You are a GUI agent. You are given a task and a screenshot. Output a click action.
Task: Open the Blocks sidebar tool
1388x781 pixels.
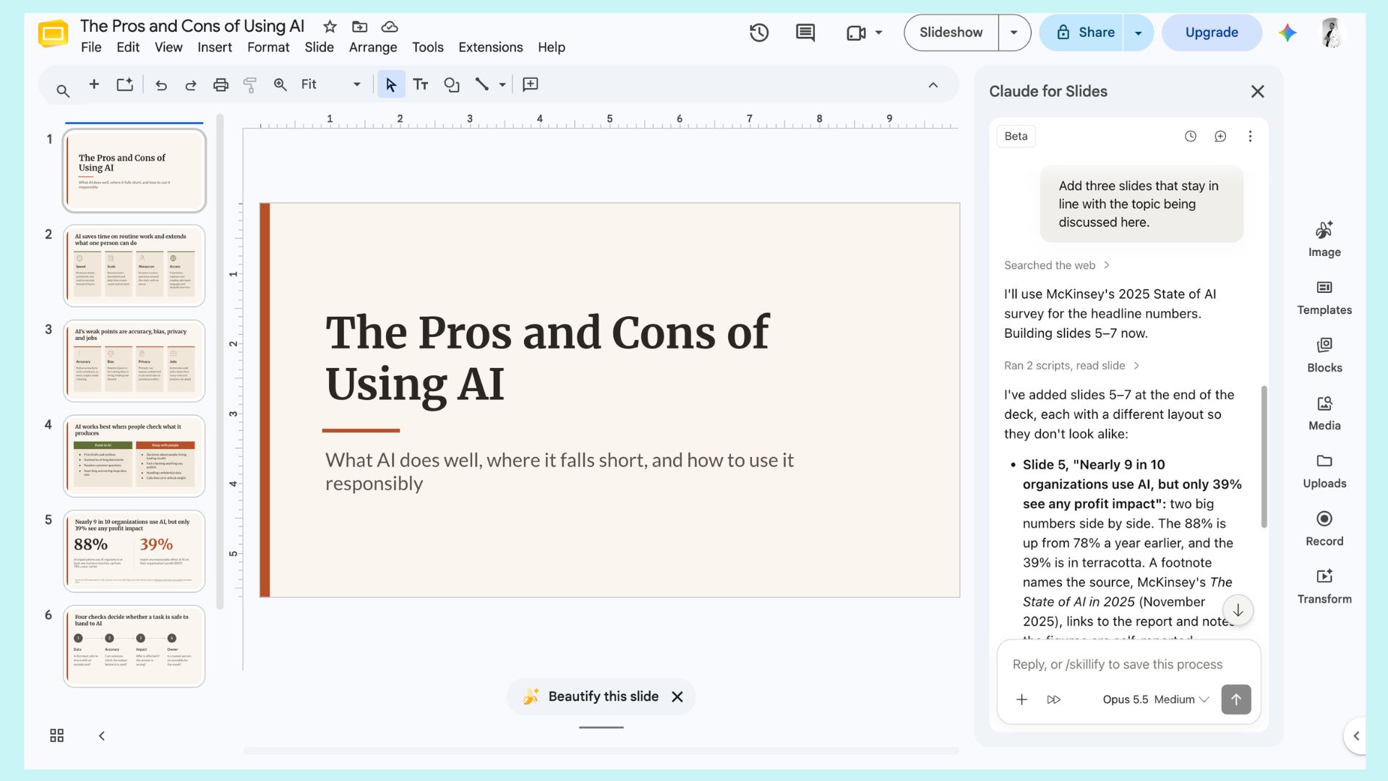pyautogui.click(x=1324, y=355)
